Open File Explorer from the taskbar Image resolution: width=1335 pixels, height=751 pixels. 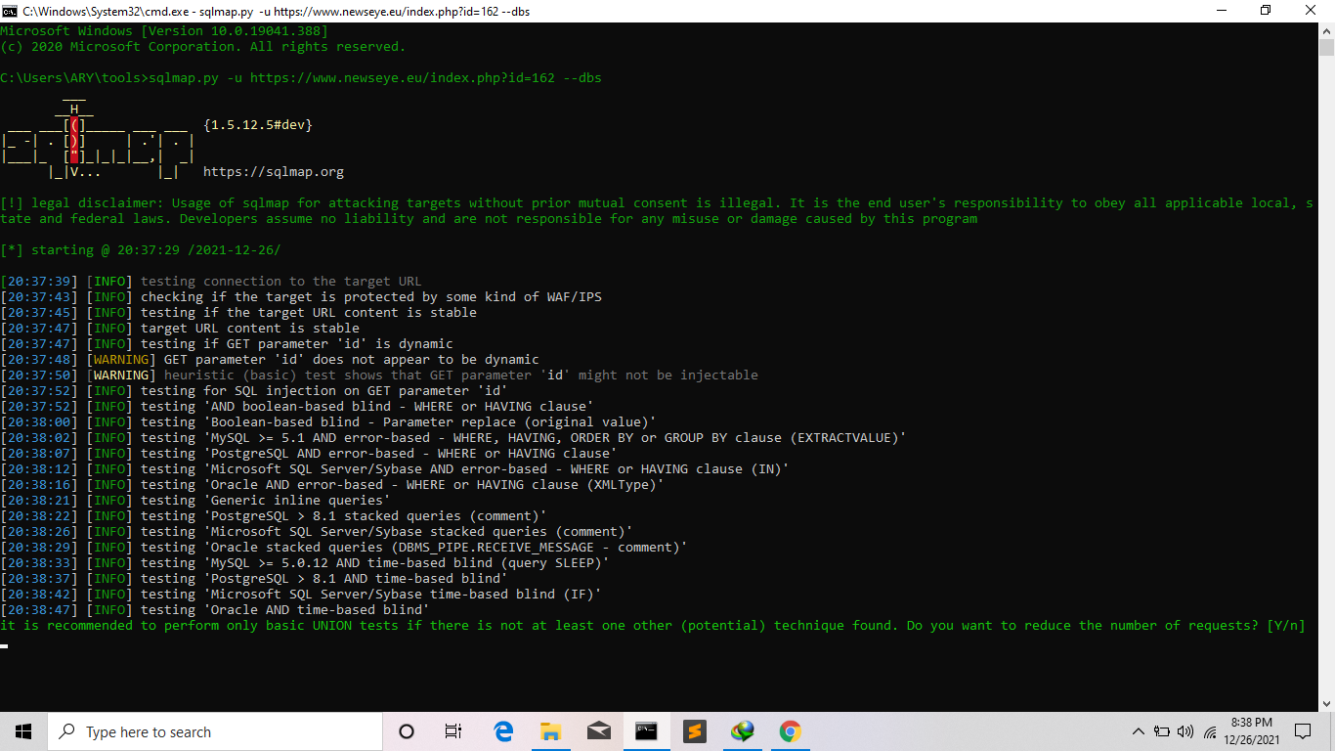point(551,731)
